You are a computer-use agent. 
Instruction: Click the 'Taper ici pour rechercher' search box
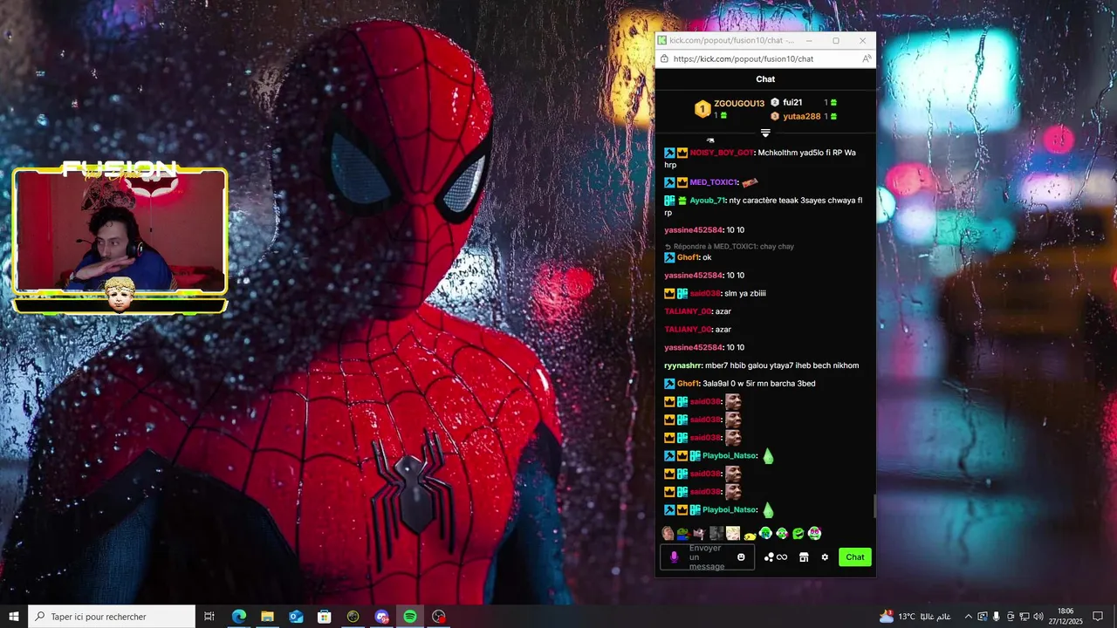pyautogui.click(x=112, y=617)
